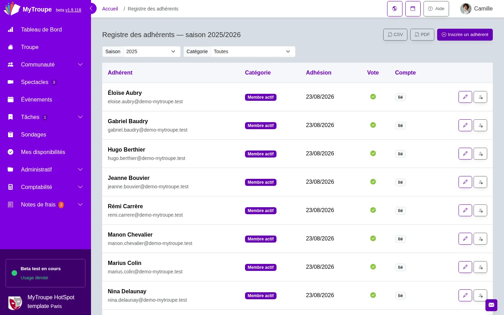Image resolution: width=504 pixels, height=315 pixels.
Task: Open the Aide help button
Action: [x=436, y=9]
